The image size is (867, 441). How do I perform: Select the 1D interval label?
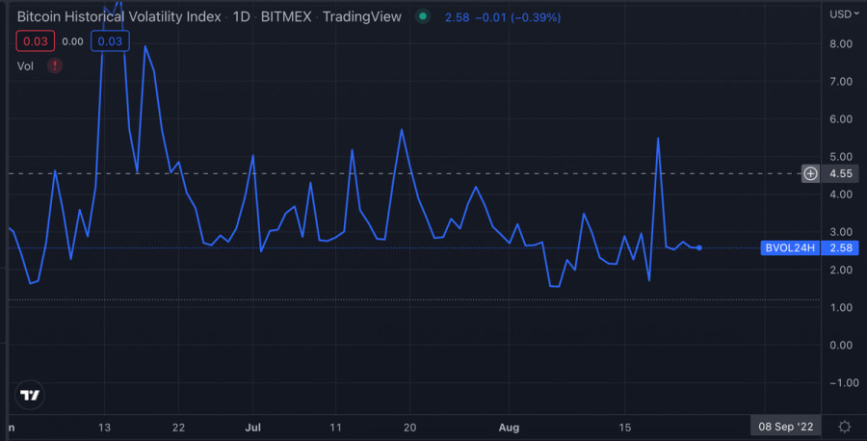tap(244, 17)
